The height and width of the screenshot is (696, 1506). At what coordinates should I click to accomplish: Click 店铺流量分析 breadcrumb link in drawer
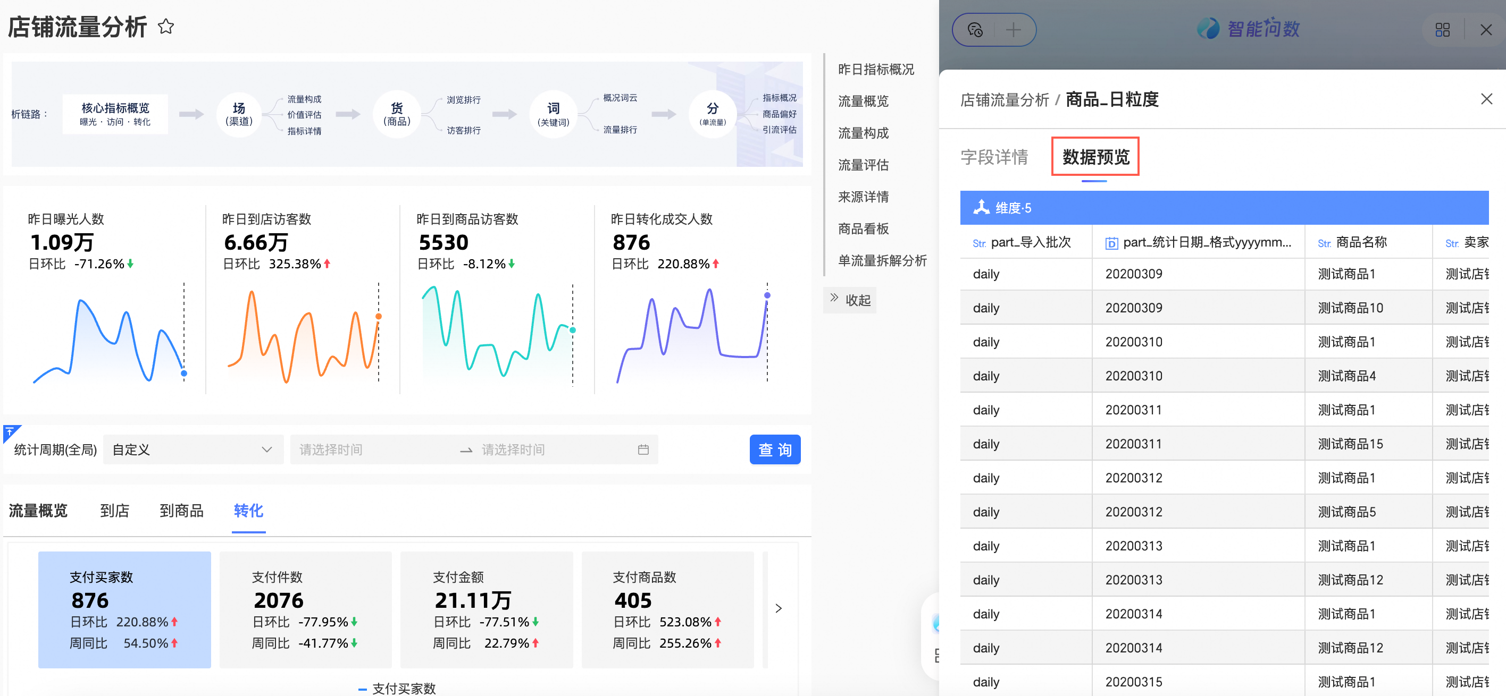point(1005,100)
